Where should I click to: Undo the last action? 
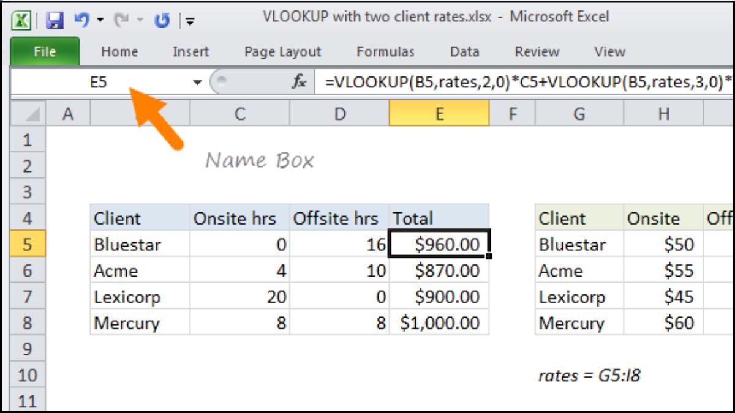click(81, 18)
